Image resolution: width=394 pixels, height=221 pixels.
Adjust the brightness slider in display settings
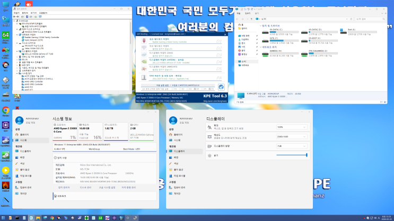click(x=292, y=155)
